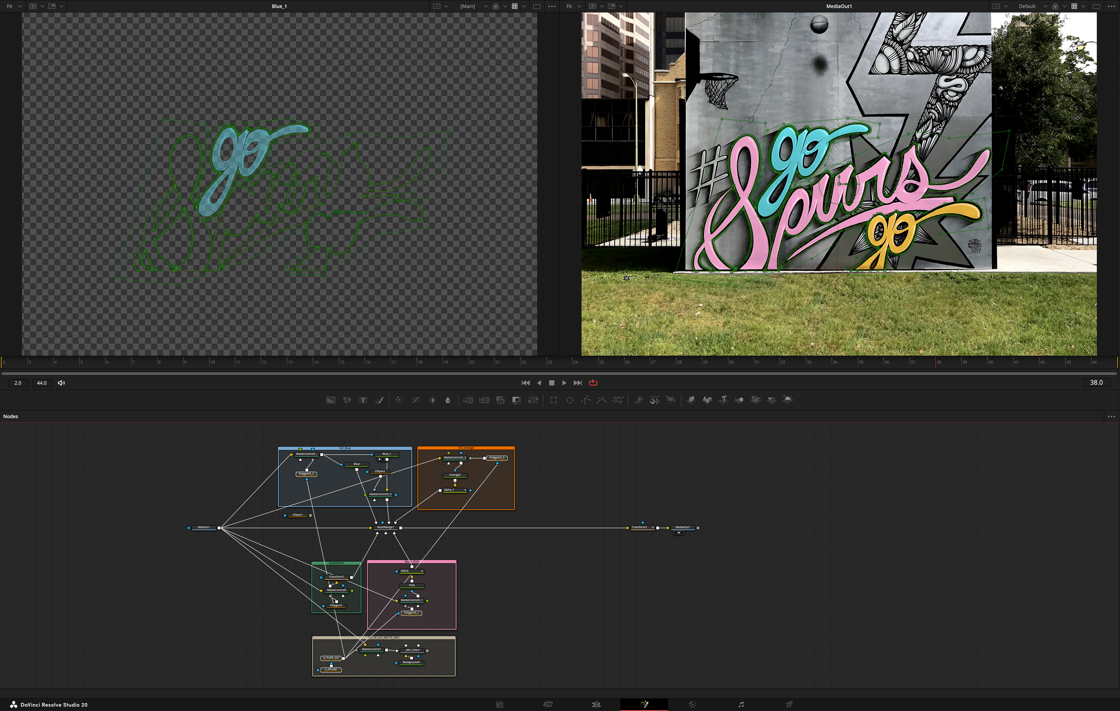Toggle checker underlay in the Blue_1 viewer
The height and width of the screenshot is (711, 1120).
click(514, 6)
